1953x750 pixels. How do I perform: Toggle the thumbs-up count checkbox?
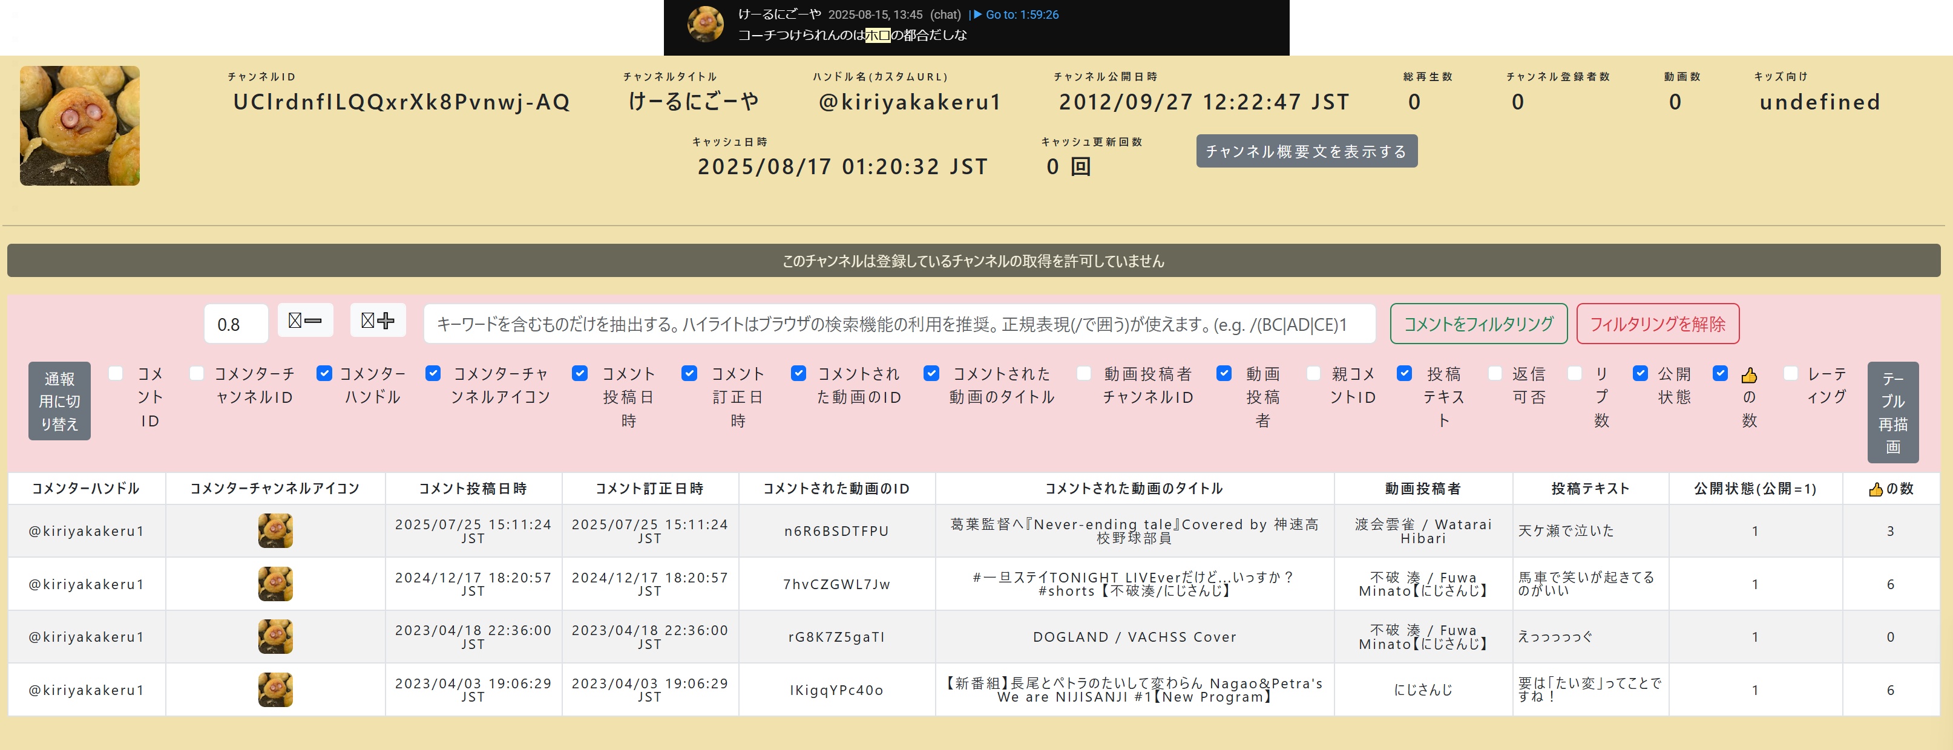pos(1720,373)
